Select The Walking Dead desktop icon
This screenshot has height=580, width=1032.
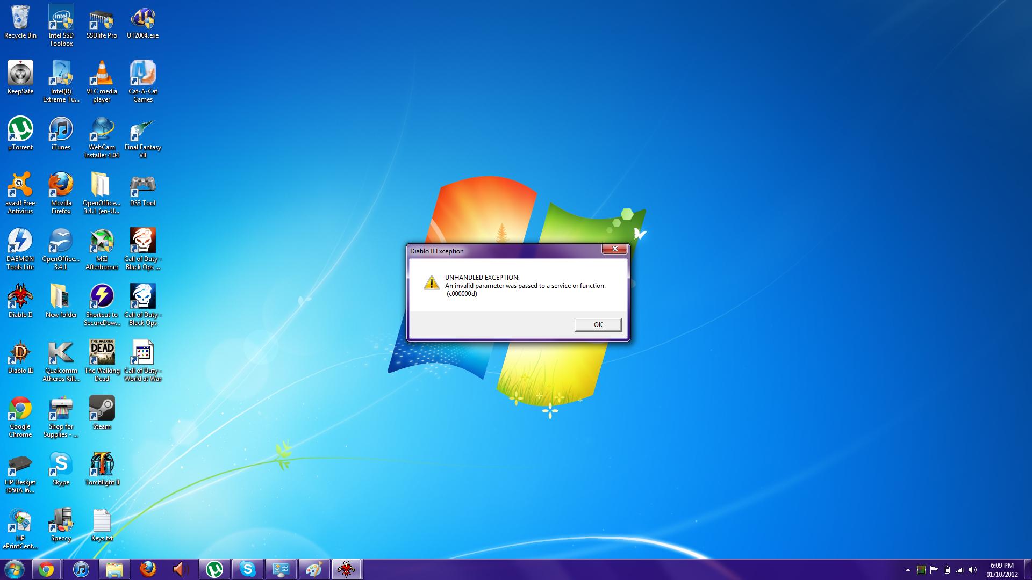[x=102, y=361]
